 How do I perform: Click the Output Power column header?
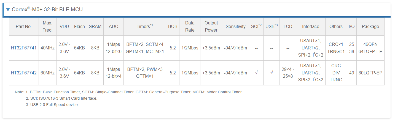tap(211, 27)
